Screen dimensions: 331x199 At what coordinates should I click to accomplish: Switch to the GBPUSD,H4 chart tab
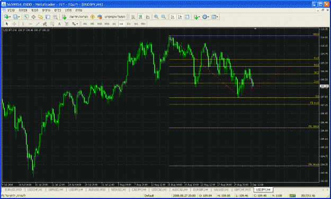(56, 189)
